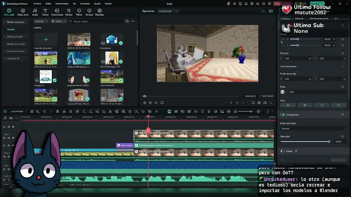The width and height of the screenshot is (351, 197).
Task: Open the Avanzado menu
Action: coord(85,4)
